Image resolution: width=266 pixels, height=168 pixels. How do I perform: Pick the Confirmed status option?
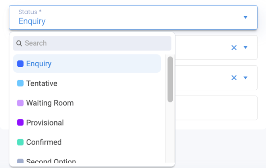tap(87, 142)
